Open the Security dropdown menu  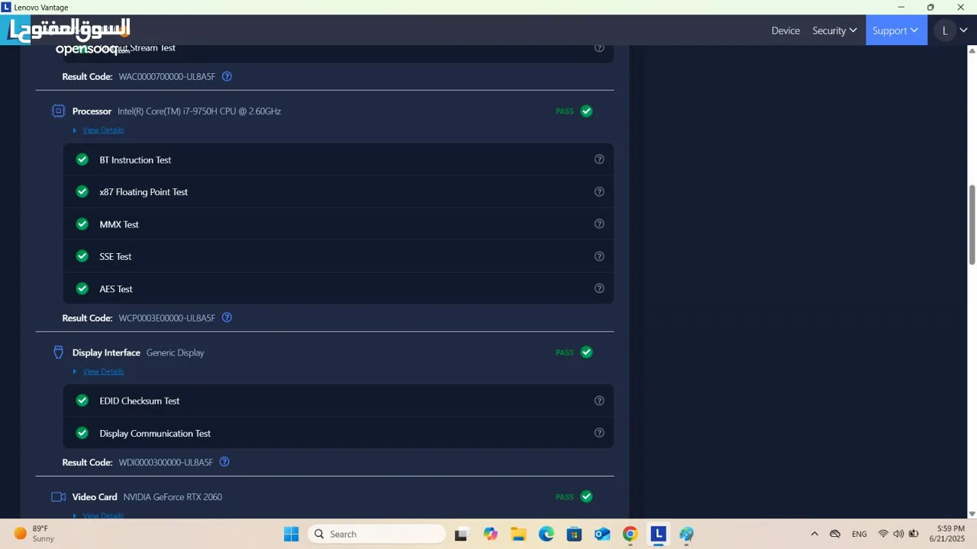pos(834,30)
